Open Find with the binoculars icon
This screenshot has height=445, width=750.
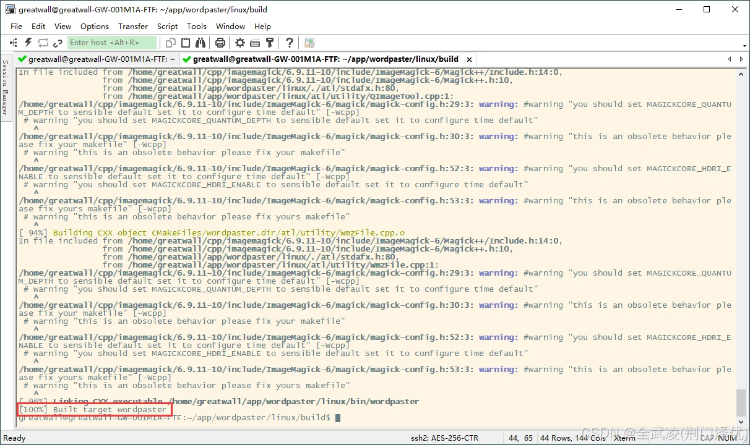point(200,43)
